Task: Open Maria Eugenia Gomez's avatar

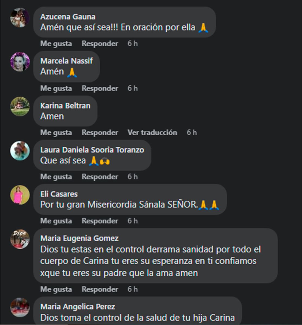Action: tap(20, 239)
